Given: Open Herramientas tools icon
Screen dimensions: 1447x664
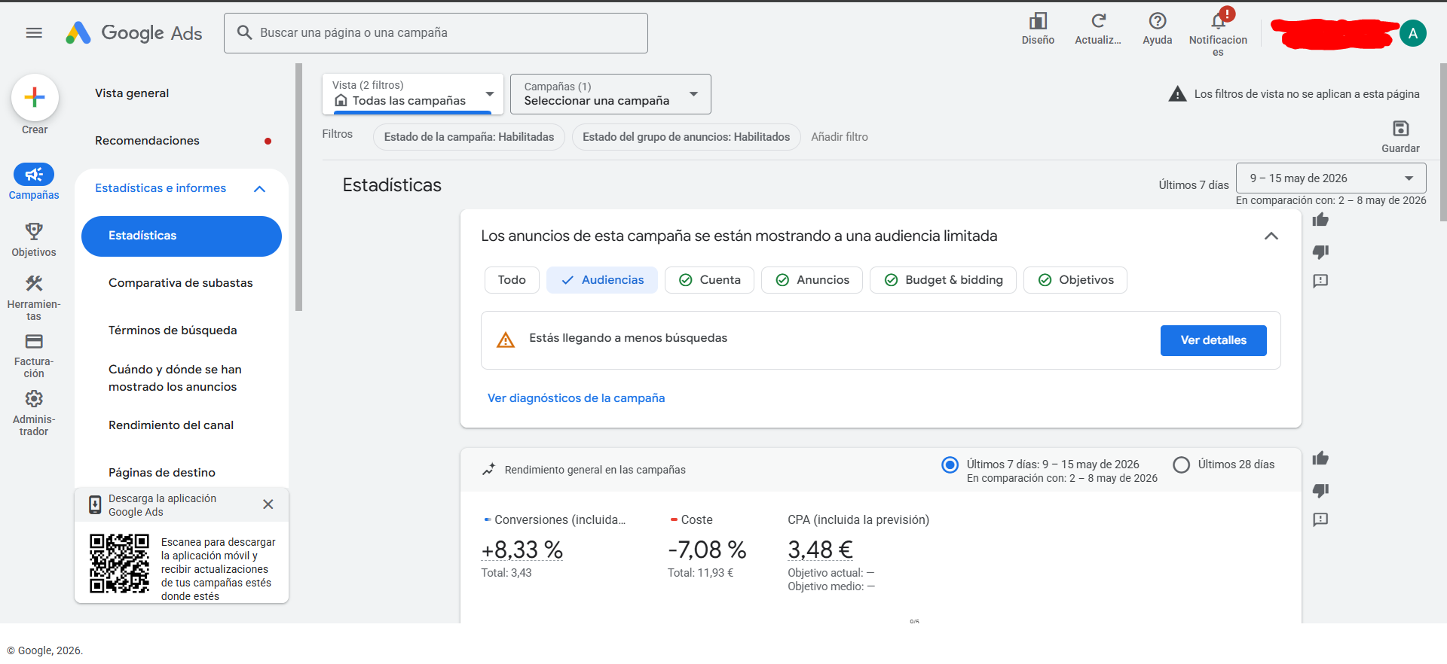Looking at the screenshot, I should tap(34, 283).
